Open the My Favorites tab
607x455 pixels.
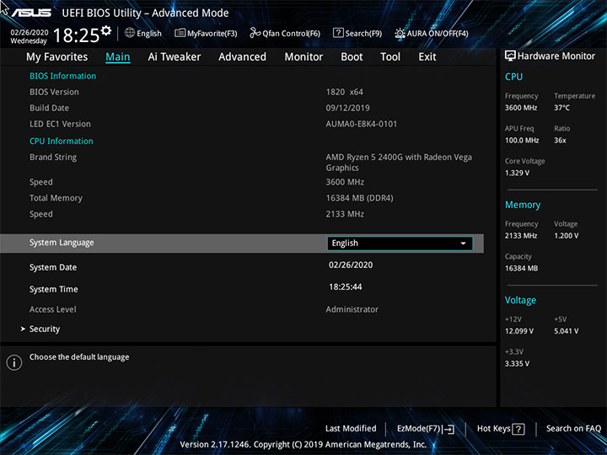tap(57, 57)
